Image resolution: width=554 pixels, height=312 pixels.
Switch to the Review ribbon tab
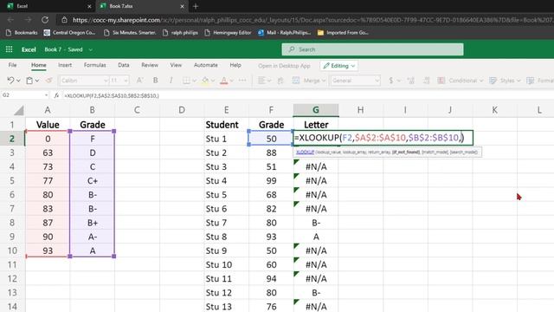click(150, 65)
